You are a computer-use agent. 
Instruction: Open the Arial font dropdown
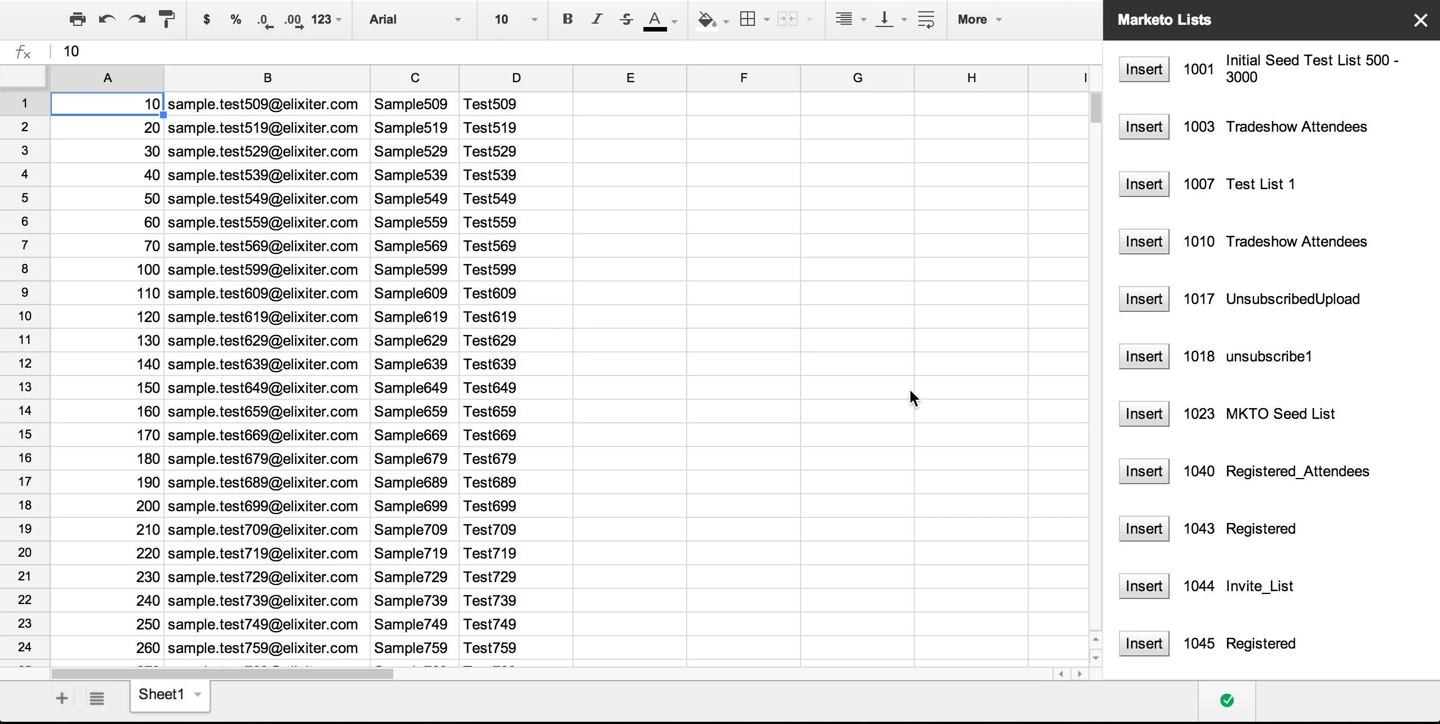[414, 20]
